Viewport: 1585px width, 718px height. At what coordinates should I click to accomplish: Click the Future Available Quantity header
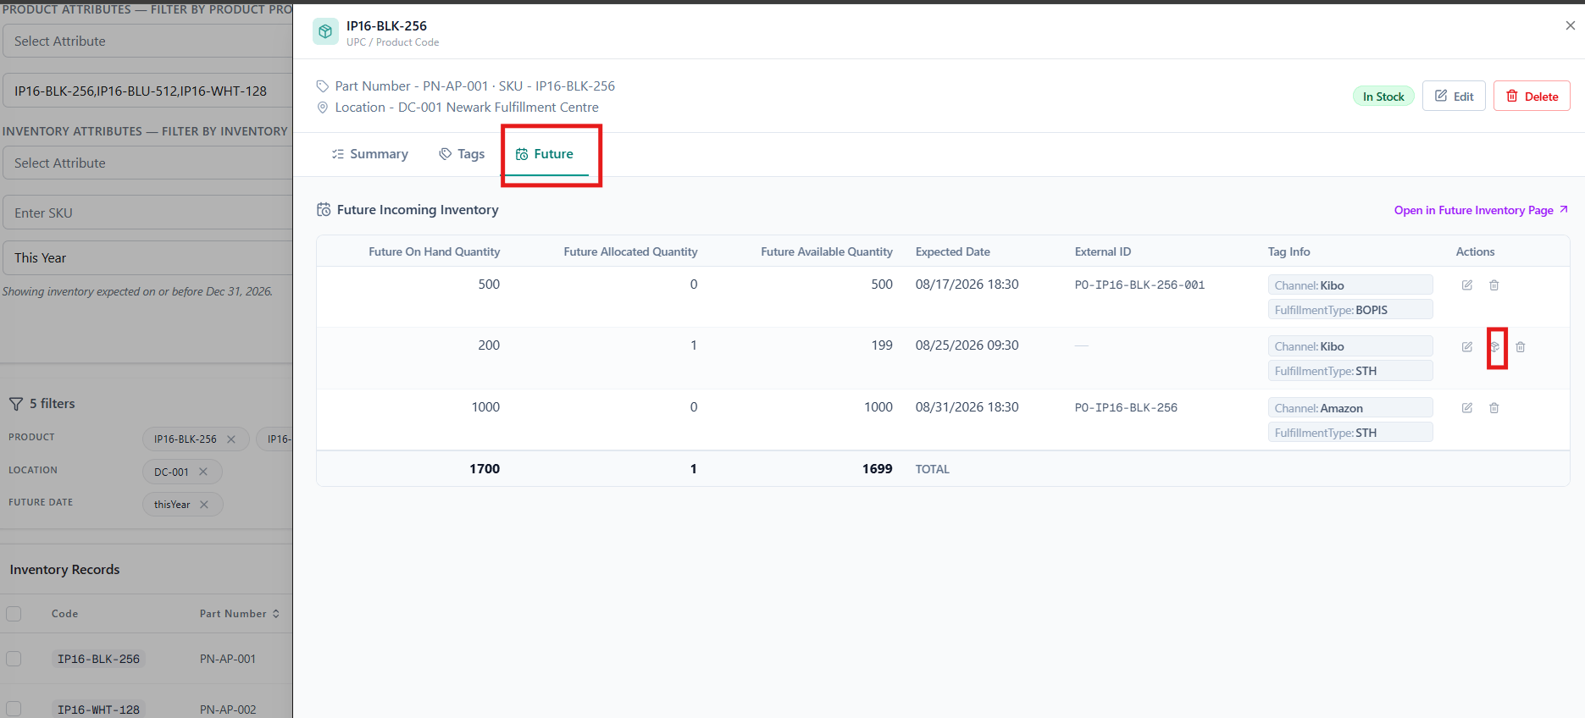tap(826, 251)
